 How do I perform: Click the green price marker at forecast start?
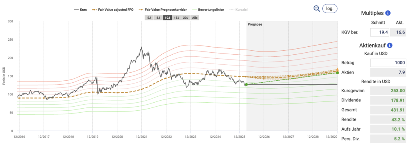click(x=246, y=85)
